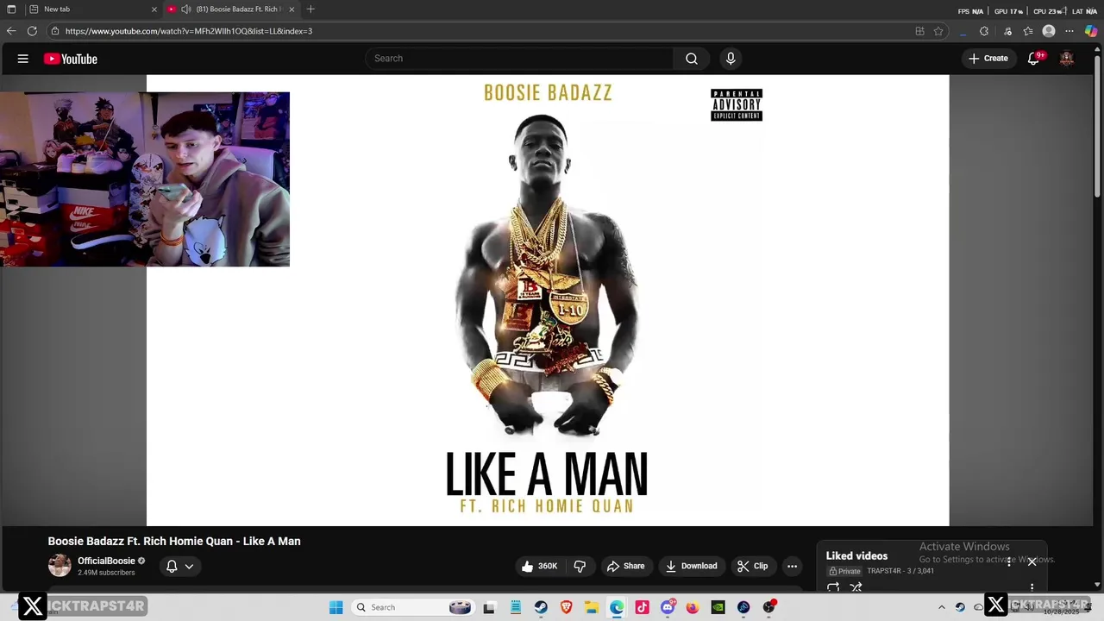Mute tab via speaker icon on YouTube tab
This screenshot has width=1104, height=621.
pos(185,9)
